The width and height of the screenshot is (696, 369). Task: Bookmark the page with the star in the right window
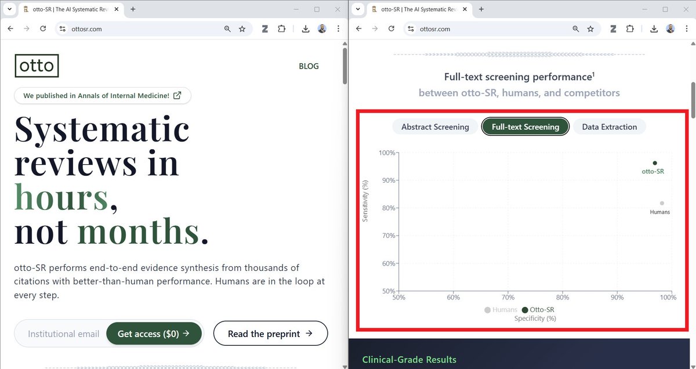click(590, 29)
